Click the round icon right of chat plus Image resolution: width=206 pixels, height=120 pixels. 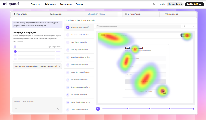pos(58,109)
